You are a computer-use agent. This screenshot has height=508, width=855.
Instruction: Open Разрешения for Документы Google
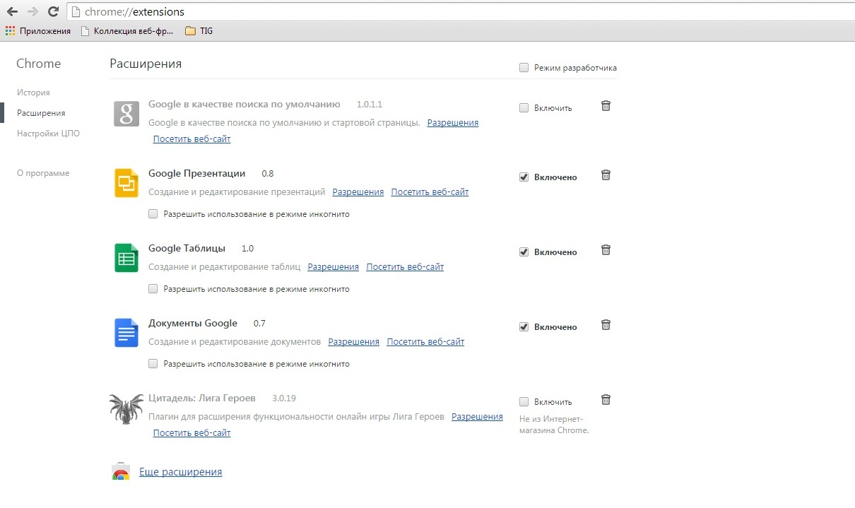[x=354, y=342]
